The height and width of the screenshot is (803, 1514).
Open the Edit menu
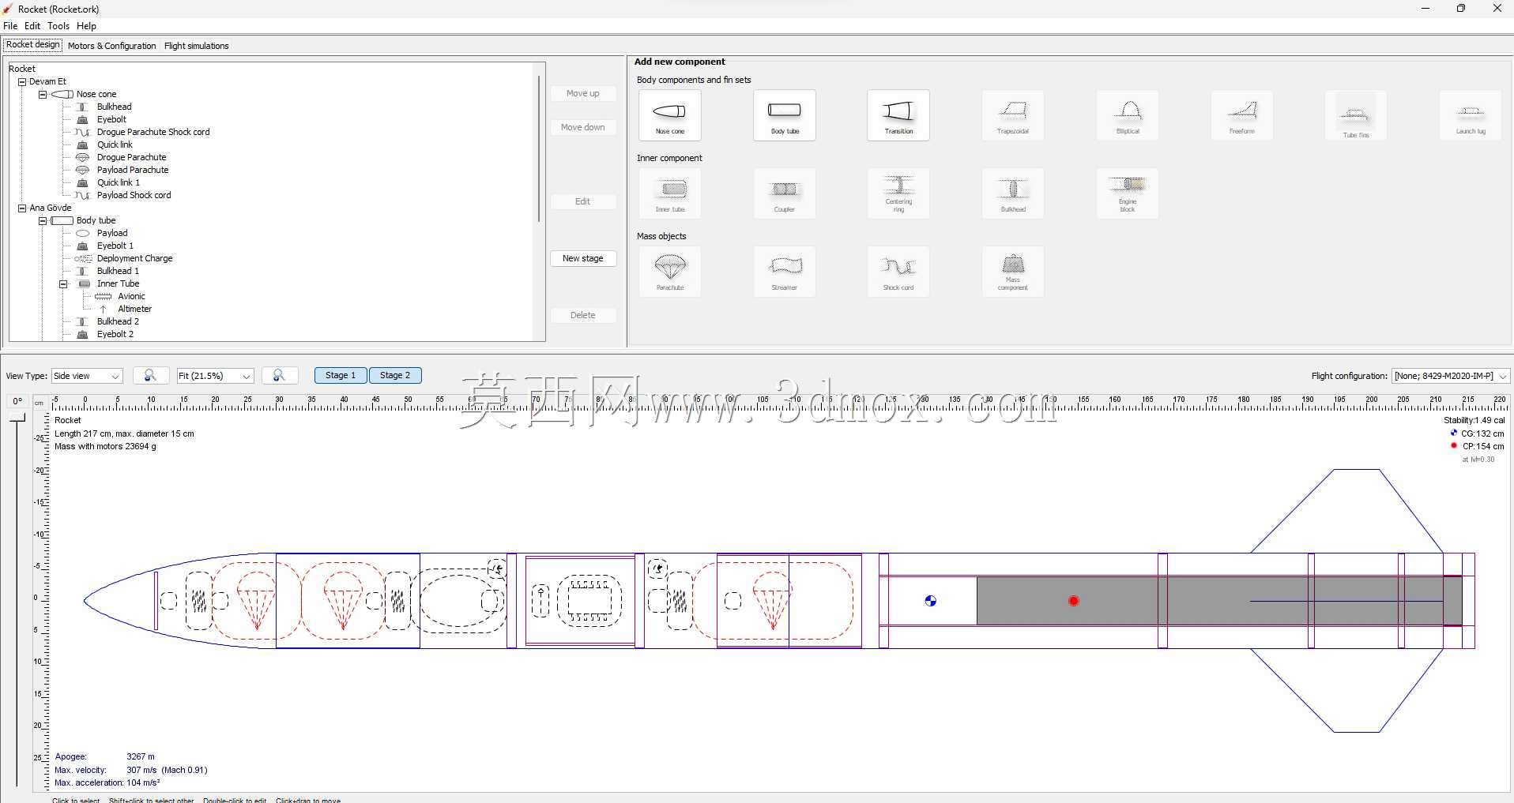coord(32,26)
